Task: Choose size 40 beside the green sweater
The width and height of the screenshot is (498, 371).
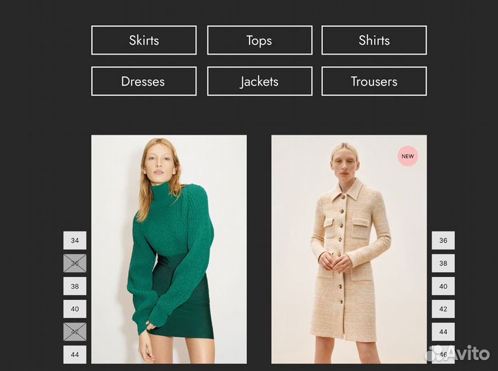Action: tap(75, 309)
